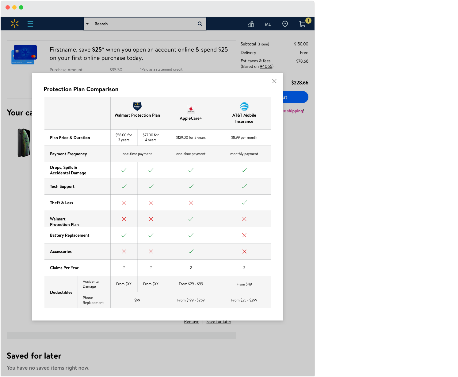Click the AppleCare+ logo
The height and width of the screenshot is (377, 458).
pos(191,109)
